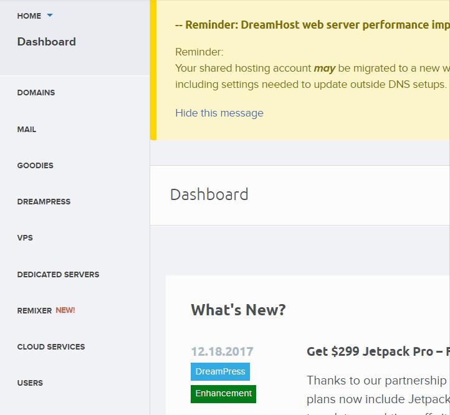The width and height of the screenshot is (450, 415).
Task: Expand the HOME dropdown arrow
Action: [50, 16]
